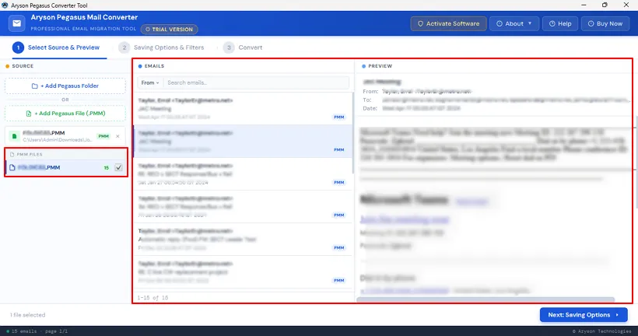Viewport: 638px width, 336px height.
Task: Click the mail envelope app logo
Action: (x=16, y=23)
